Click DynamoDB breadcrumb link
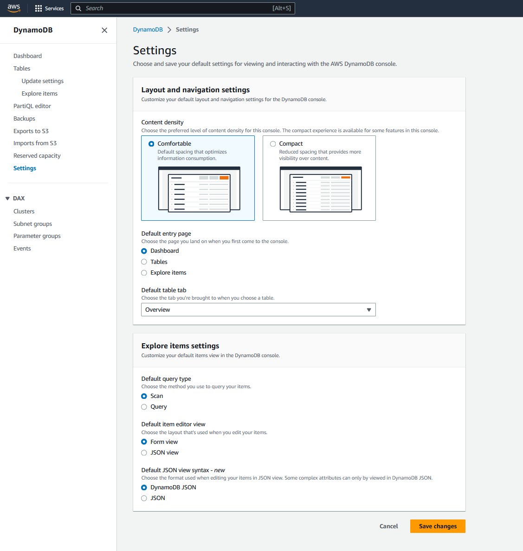Image resolution: width=523 pixels, height=551 pixels. (148, 30)
